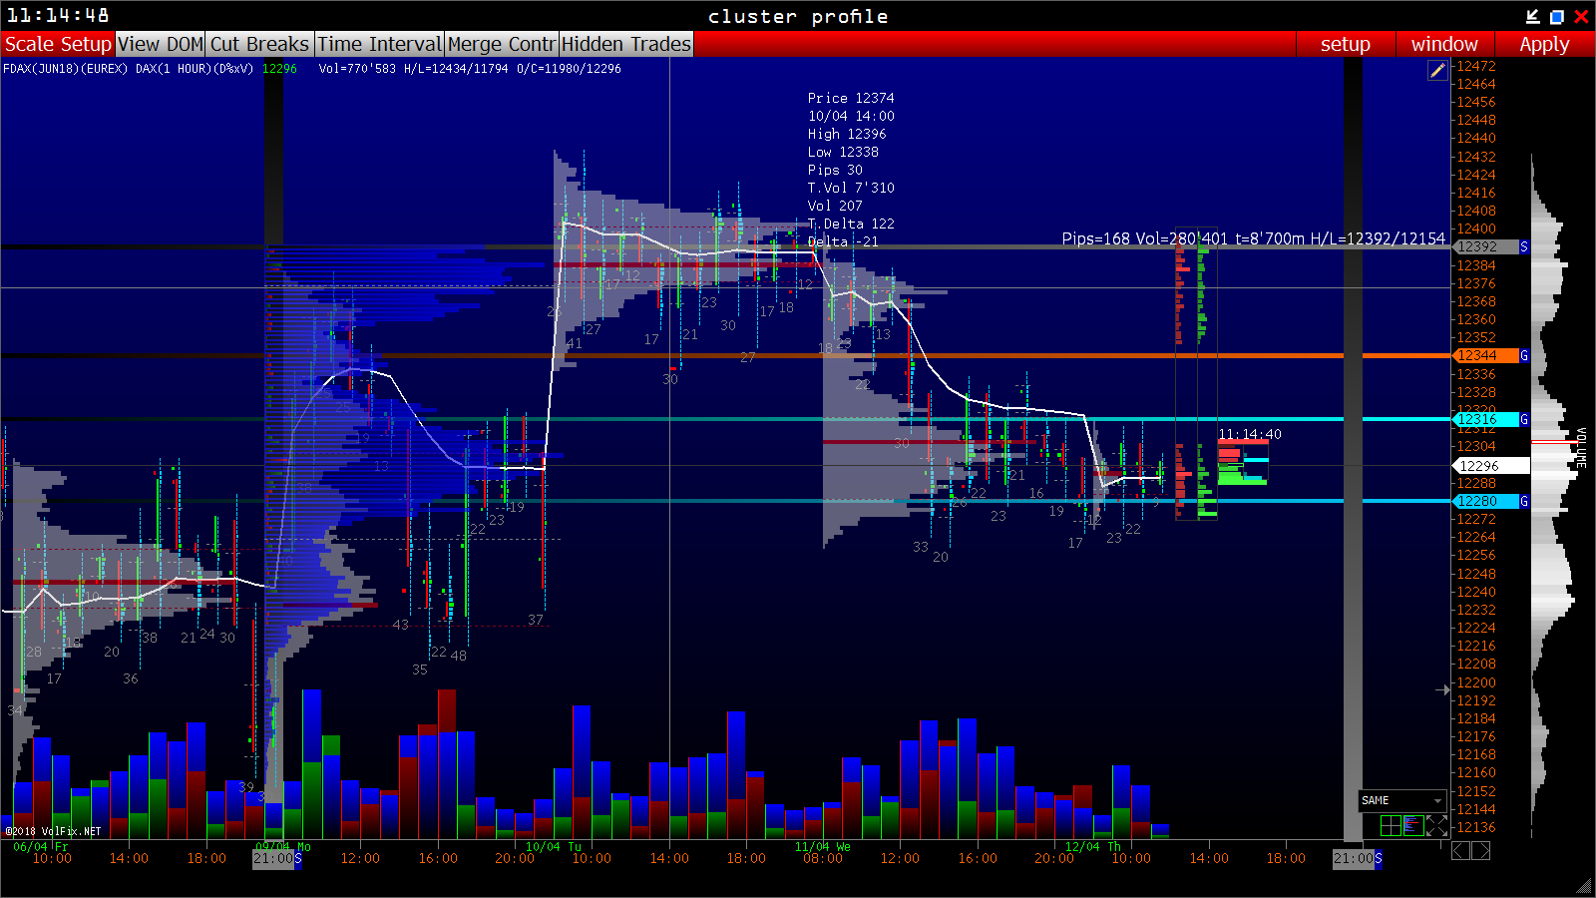The height and width of the screenshot is (898, 1596).
Task: Click the 11:14:40 timestamp label on chart
Action: (1250, 434)
